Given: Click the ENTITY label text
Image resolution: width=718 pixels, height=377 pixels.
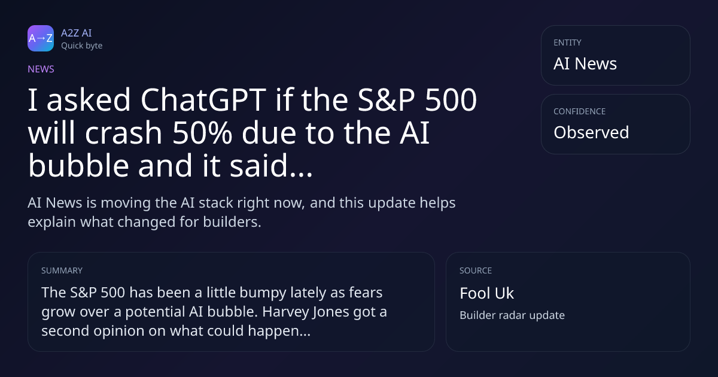Looking at the screenshot, I should tap(567, 42).
